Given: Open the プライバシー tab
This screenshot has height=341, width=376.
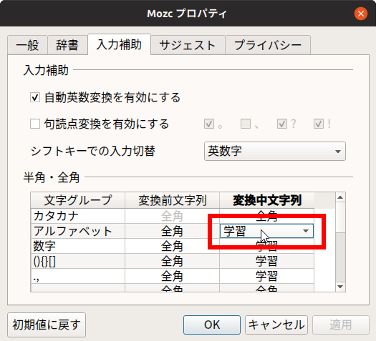Looking at the screenshot, I should coord(268,45).
